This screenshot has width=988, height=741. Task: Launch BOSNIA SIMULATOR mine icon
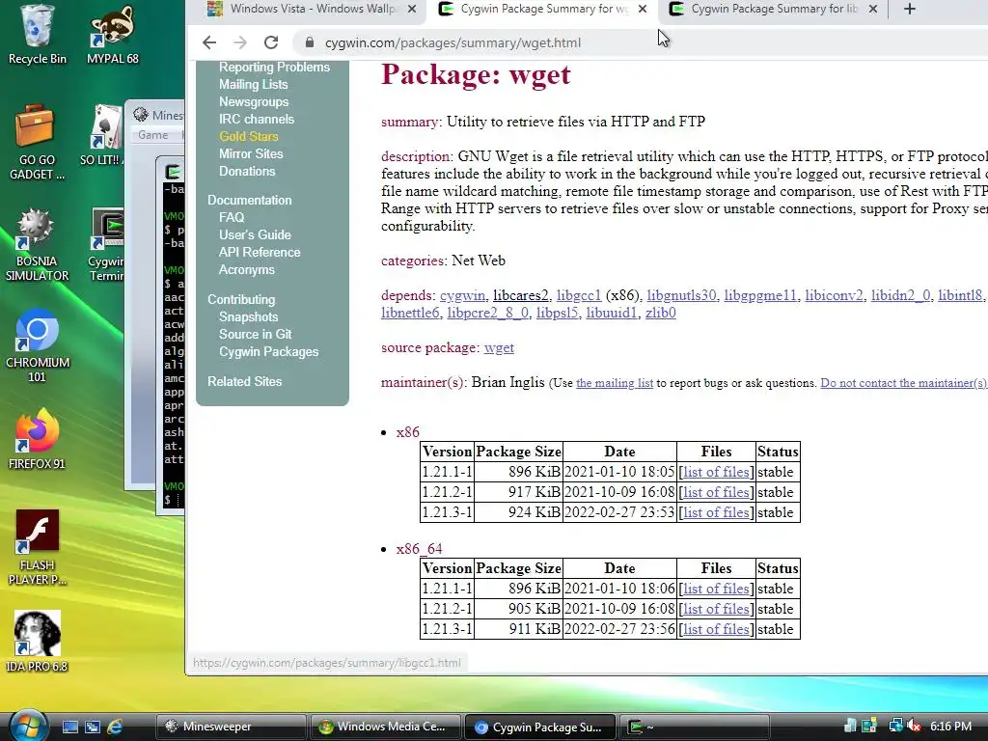pyautogui.click(x=37, y=244)
